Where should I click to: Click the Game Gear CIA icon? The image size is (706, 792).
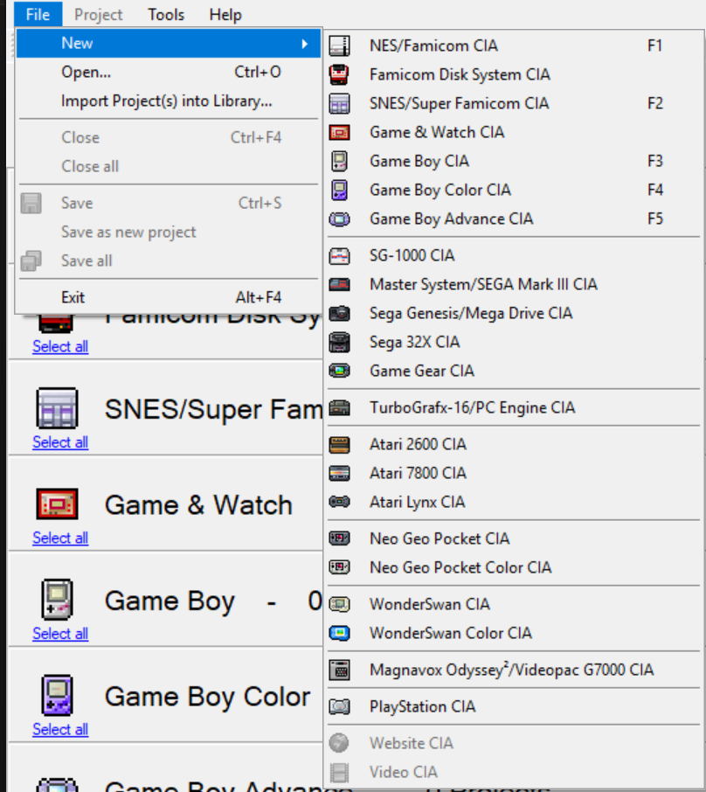tap(339, 371)
